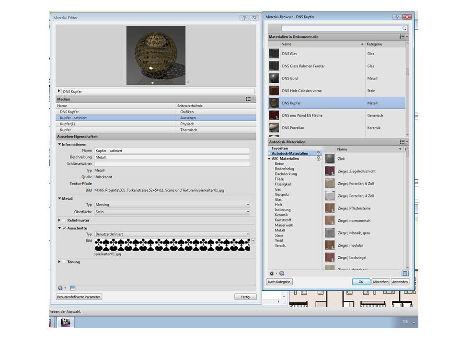Open view options for Materialien in Dokument
This screenshot has width=460, height=345.
coord(403,37)
